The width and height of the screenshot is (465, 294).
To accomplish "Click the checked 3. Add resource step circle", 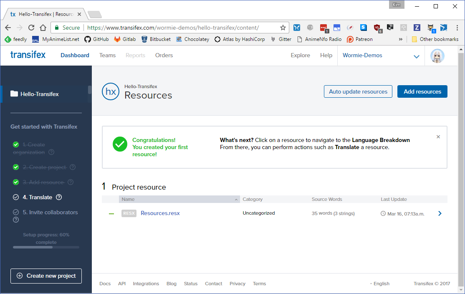I will [x=16, y=182].
